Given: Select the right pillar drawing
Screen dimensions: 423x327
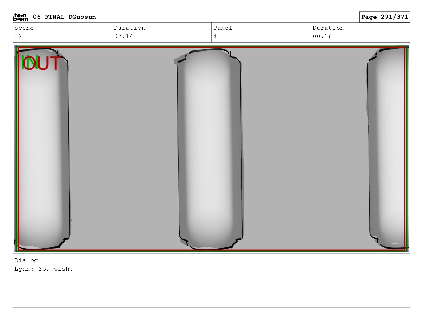Looking at the screenshot, I should [387, 150].
